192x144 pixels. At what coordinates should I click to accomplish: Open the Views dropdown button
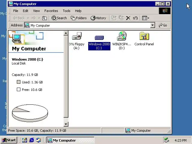145,18
